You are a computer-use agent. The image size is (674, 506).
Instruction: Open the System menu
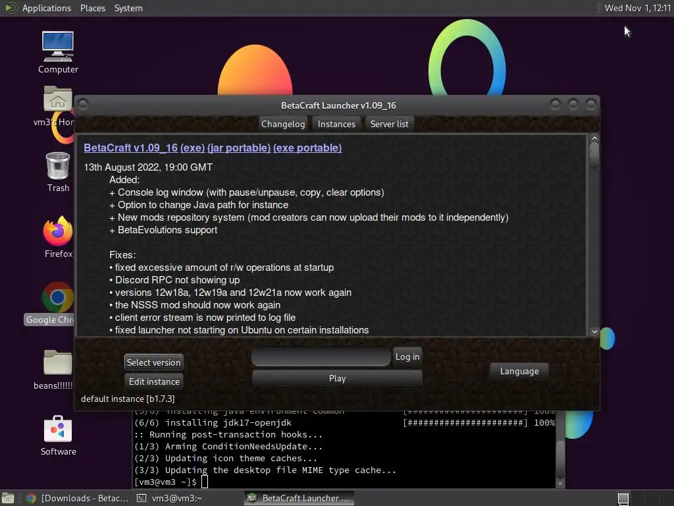tap(128, 8)
